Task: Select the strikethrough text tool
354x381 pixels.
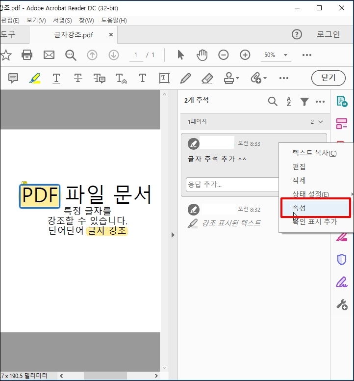Action: (x=78, y=78)
